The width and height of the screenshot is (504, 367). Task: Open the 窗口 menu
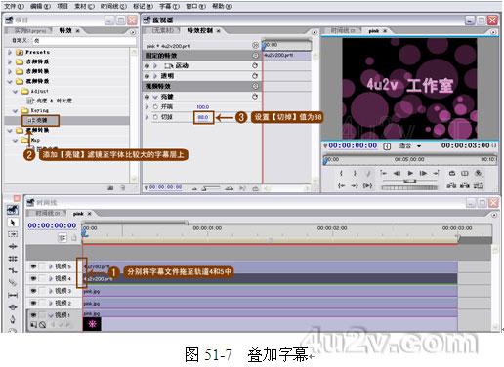click(195, 6)
